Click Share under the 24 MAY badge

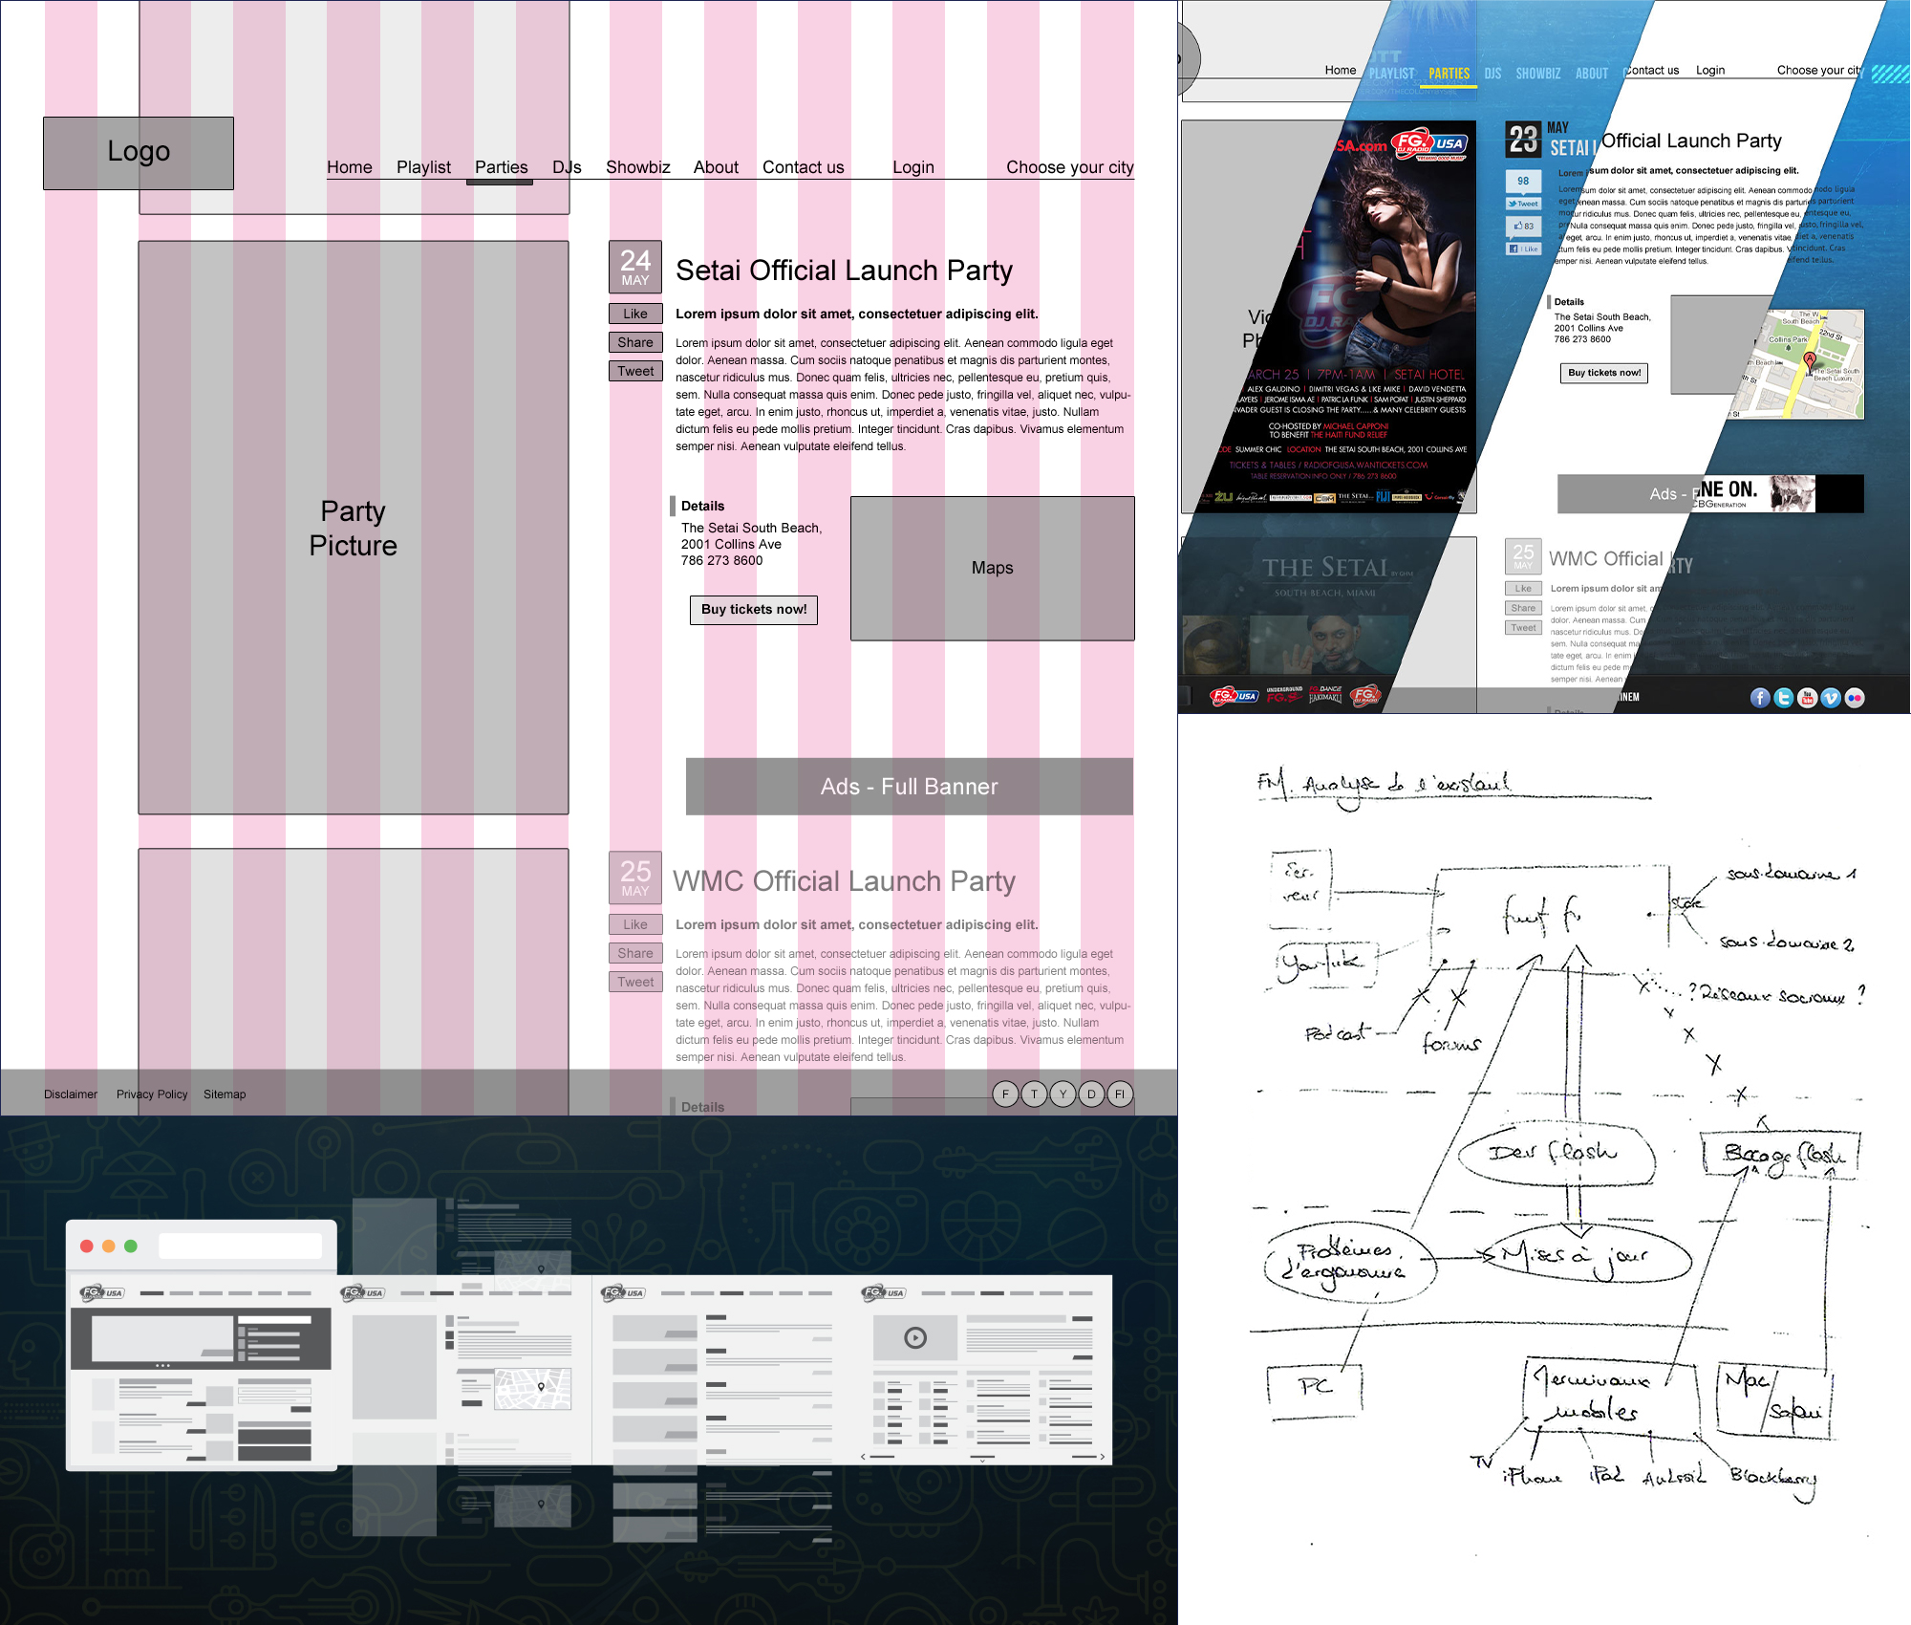[x=635, y=342]
